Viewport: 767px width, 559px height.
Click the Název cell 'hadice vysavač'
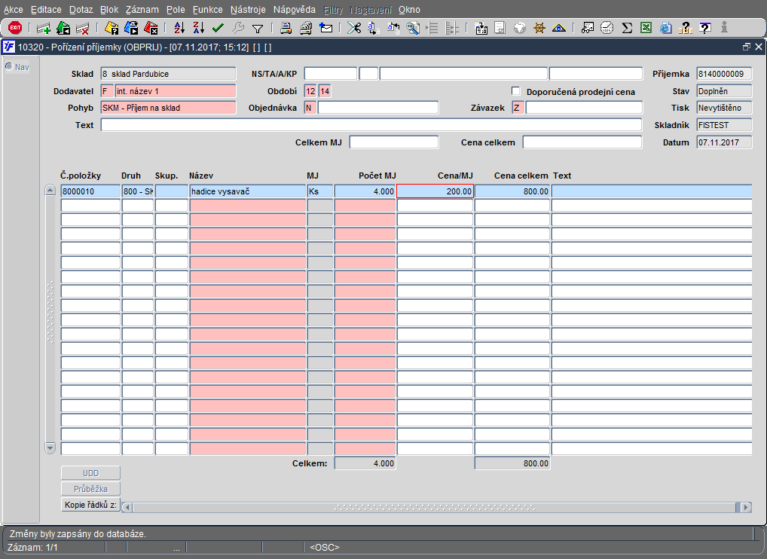click(x=248, y=191)
